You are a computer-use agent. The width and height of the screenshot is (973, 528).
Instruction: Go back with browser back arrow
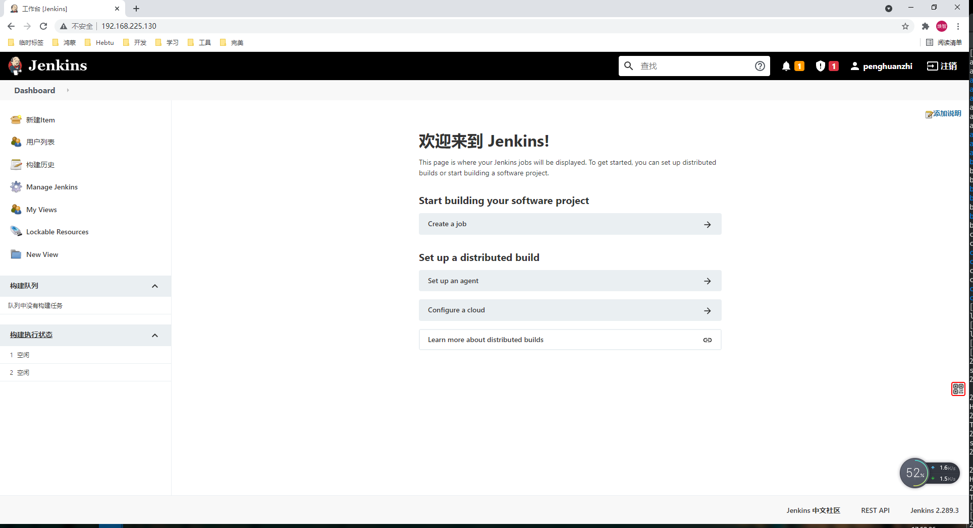pos(11,26)
